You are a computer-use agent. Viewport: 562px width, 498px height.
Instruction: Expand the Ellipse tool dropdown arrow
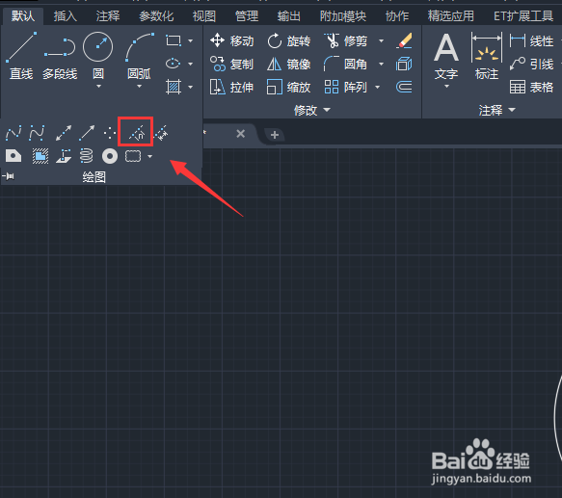point(190,65)
